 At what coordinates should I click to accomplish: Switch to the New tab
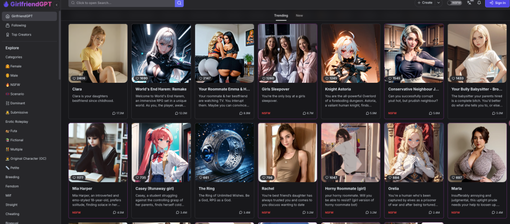[x=299, y=15]
